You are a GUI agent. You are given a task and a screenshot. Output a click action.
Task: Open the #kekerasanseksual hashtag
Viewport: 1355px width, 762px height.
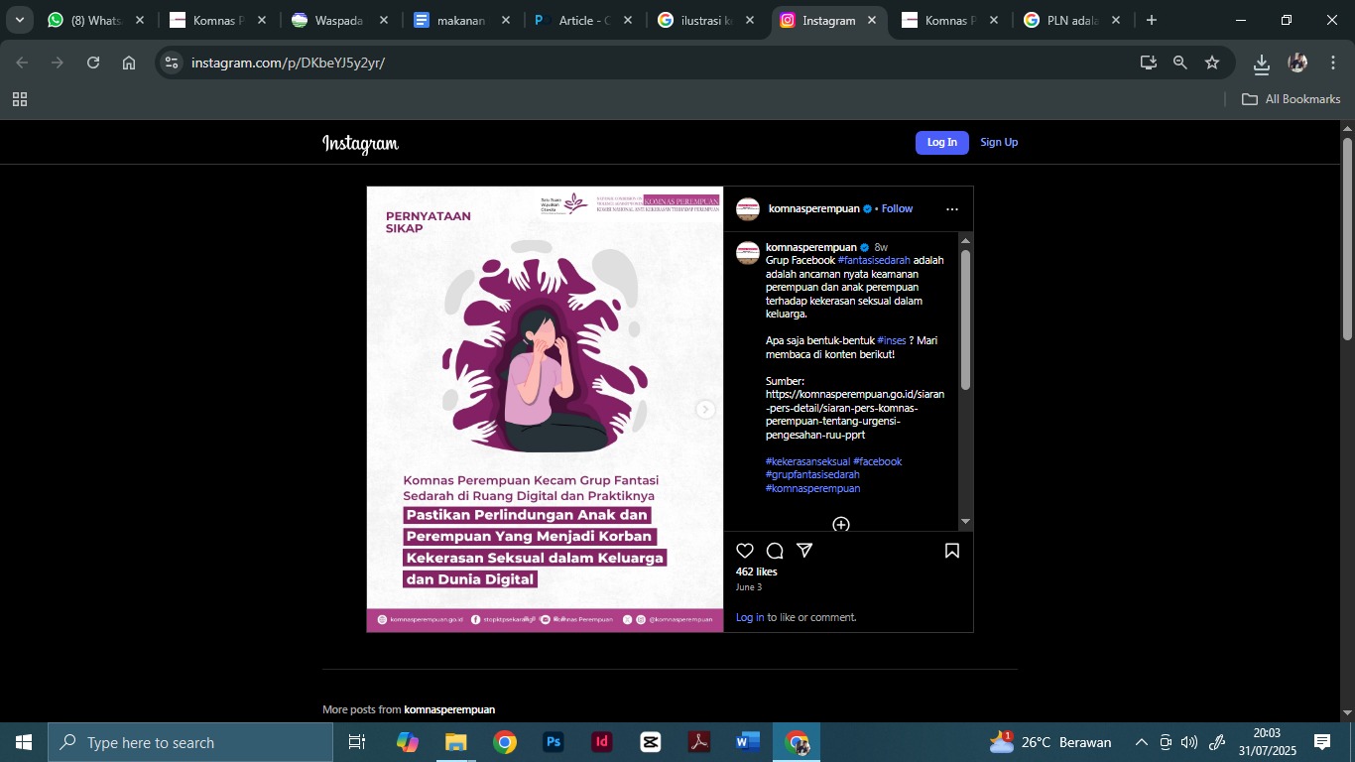coord(807,461)
